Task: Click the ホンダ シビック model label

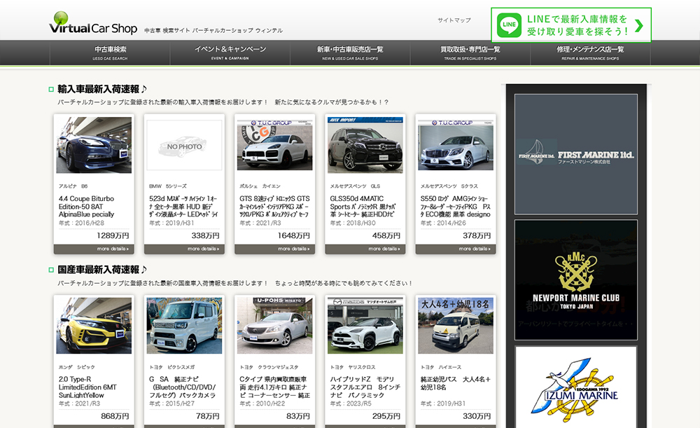Action: [77, 367]
